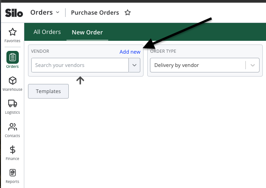Click the Purchase Orders title
This screenshot has height=188, width=266.
pyautogui.click(x=95, y=12)
